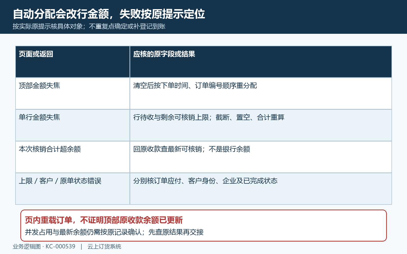Screen dimensions: 407x254
Task: Click the red warning heading 页内重载订单，不证明顶部原收款余额已更新
Action: pos(104,220)
